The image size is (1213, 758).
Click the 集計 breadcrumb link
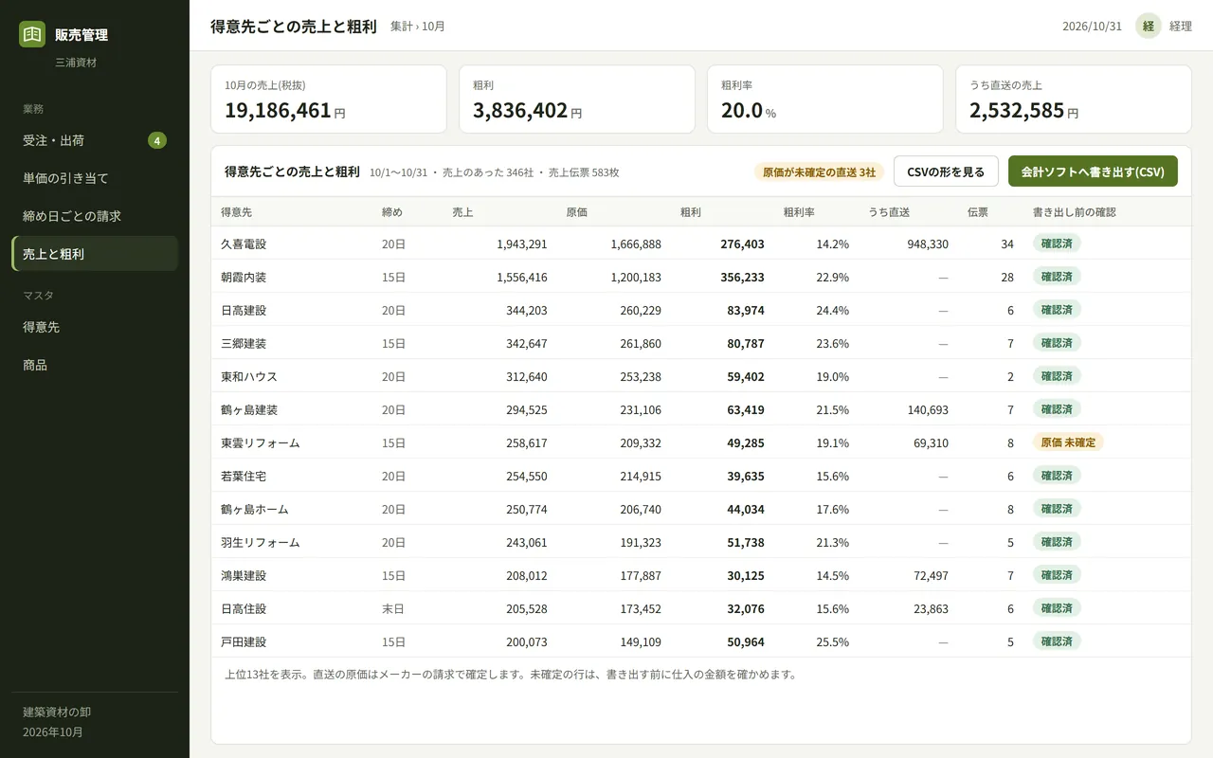point(402,27)
